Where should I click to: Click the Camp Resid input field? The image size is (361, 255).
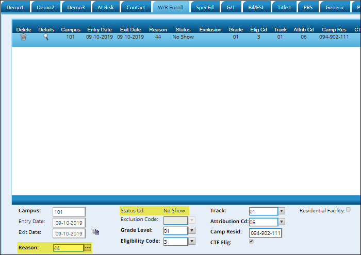tap(265, 233)
